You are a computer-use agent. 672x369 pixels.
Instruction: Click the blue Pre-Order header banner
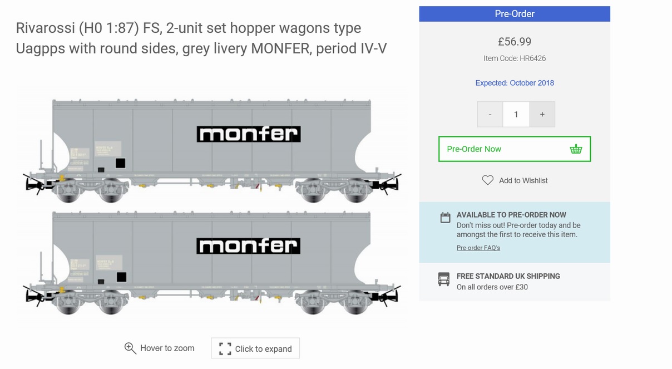pos(514,14)
